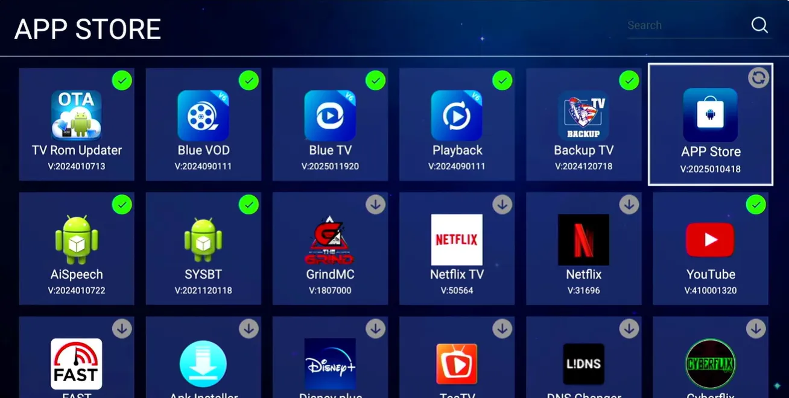Open the Apk Installer download icon
789x398 pixels.
click(x=203, y=364)
